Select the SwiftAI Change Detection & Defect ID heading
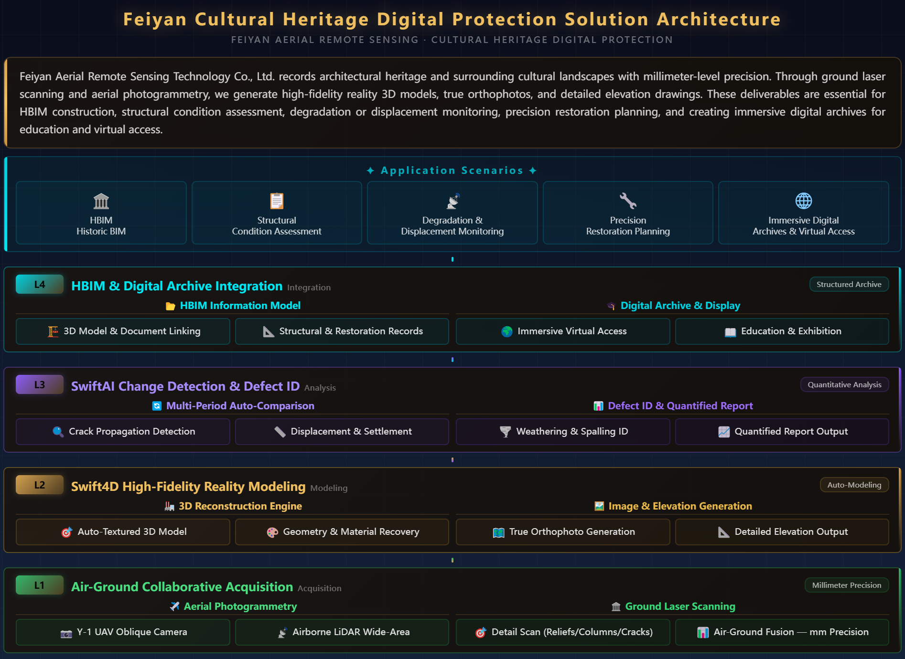Viewport: 905px width, 659px height. coord(185,386)
